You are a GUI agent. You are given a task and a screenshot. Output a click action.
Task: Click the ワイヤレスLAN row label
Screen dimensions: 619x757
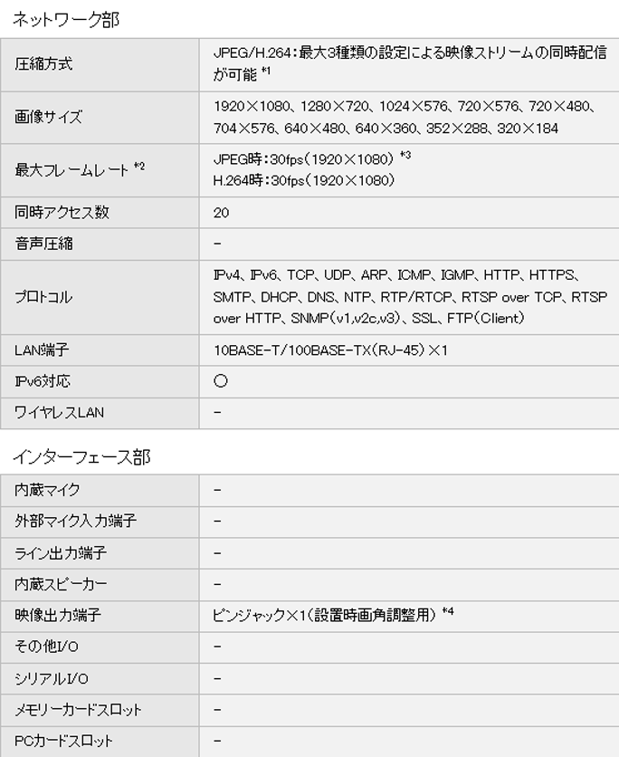click(x=59, y=413)
